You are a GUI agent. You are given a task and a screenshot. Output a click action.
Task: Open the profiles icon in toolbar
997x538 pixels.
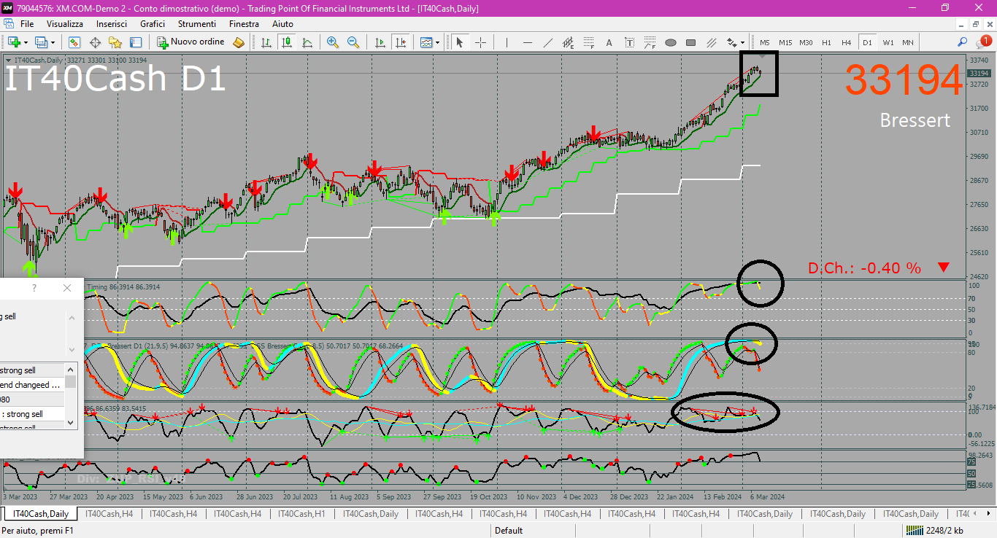(41, 42)
